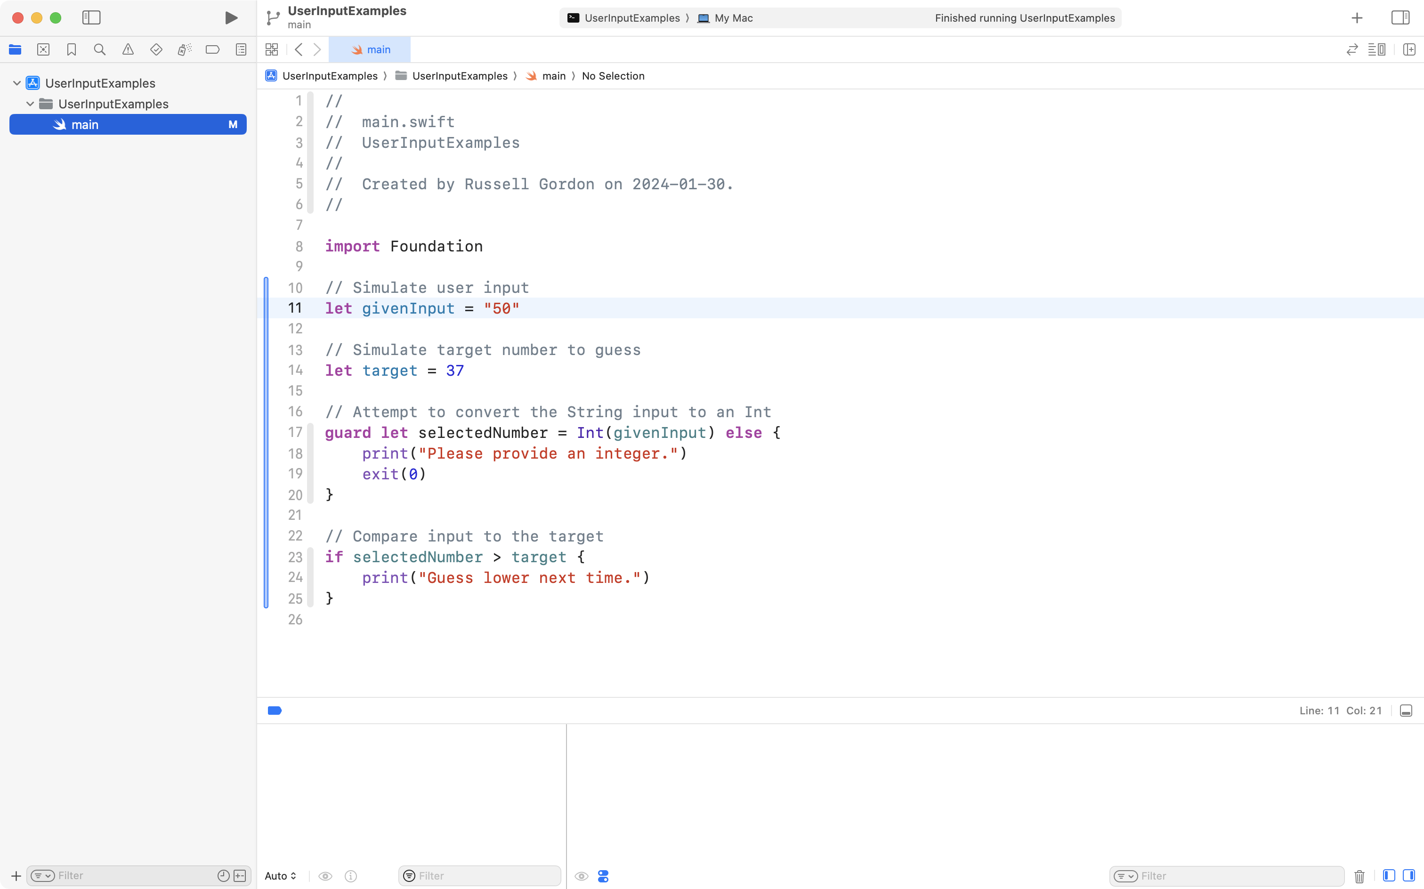
Task: Collapse the UserInputExamples folder in navigator
Action: pos(30,104)
